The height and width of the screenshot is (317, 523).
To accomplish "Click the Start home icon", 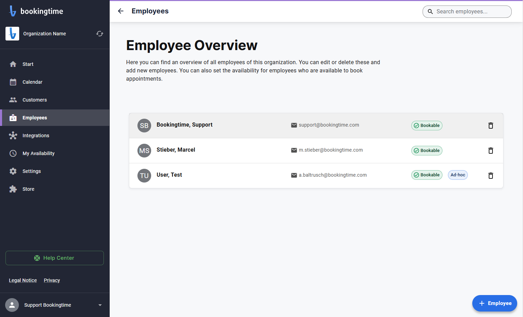I will 13,64.
